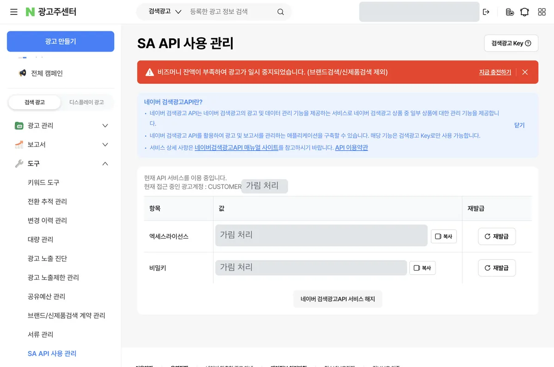This screenshot has height=367, width=554.
Task: Click 네이버 검색광고API 서비스 해지 button
Action: (x=338, y=299)
